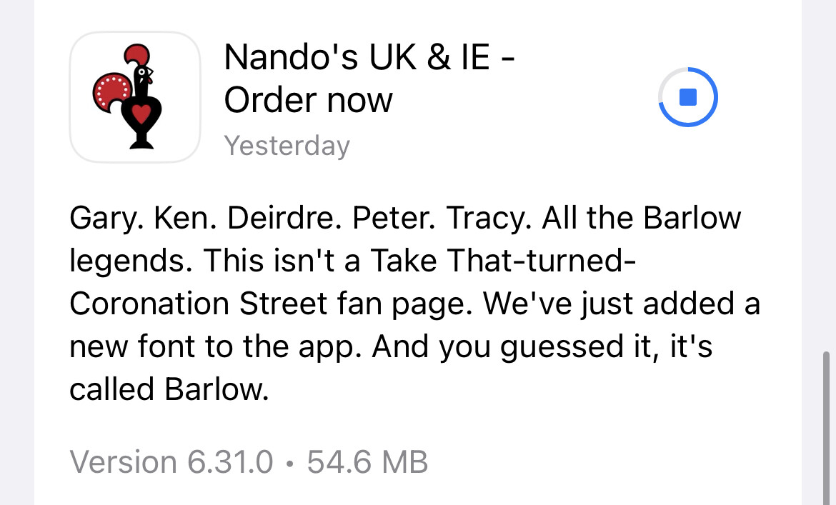Click the "54.6 MB" file size
The width and height of the screenshot is (836, 505).
[x=367, y=462]
